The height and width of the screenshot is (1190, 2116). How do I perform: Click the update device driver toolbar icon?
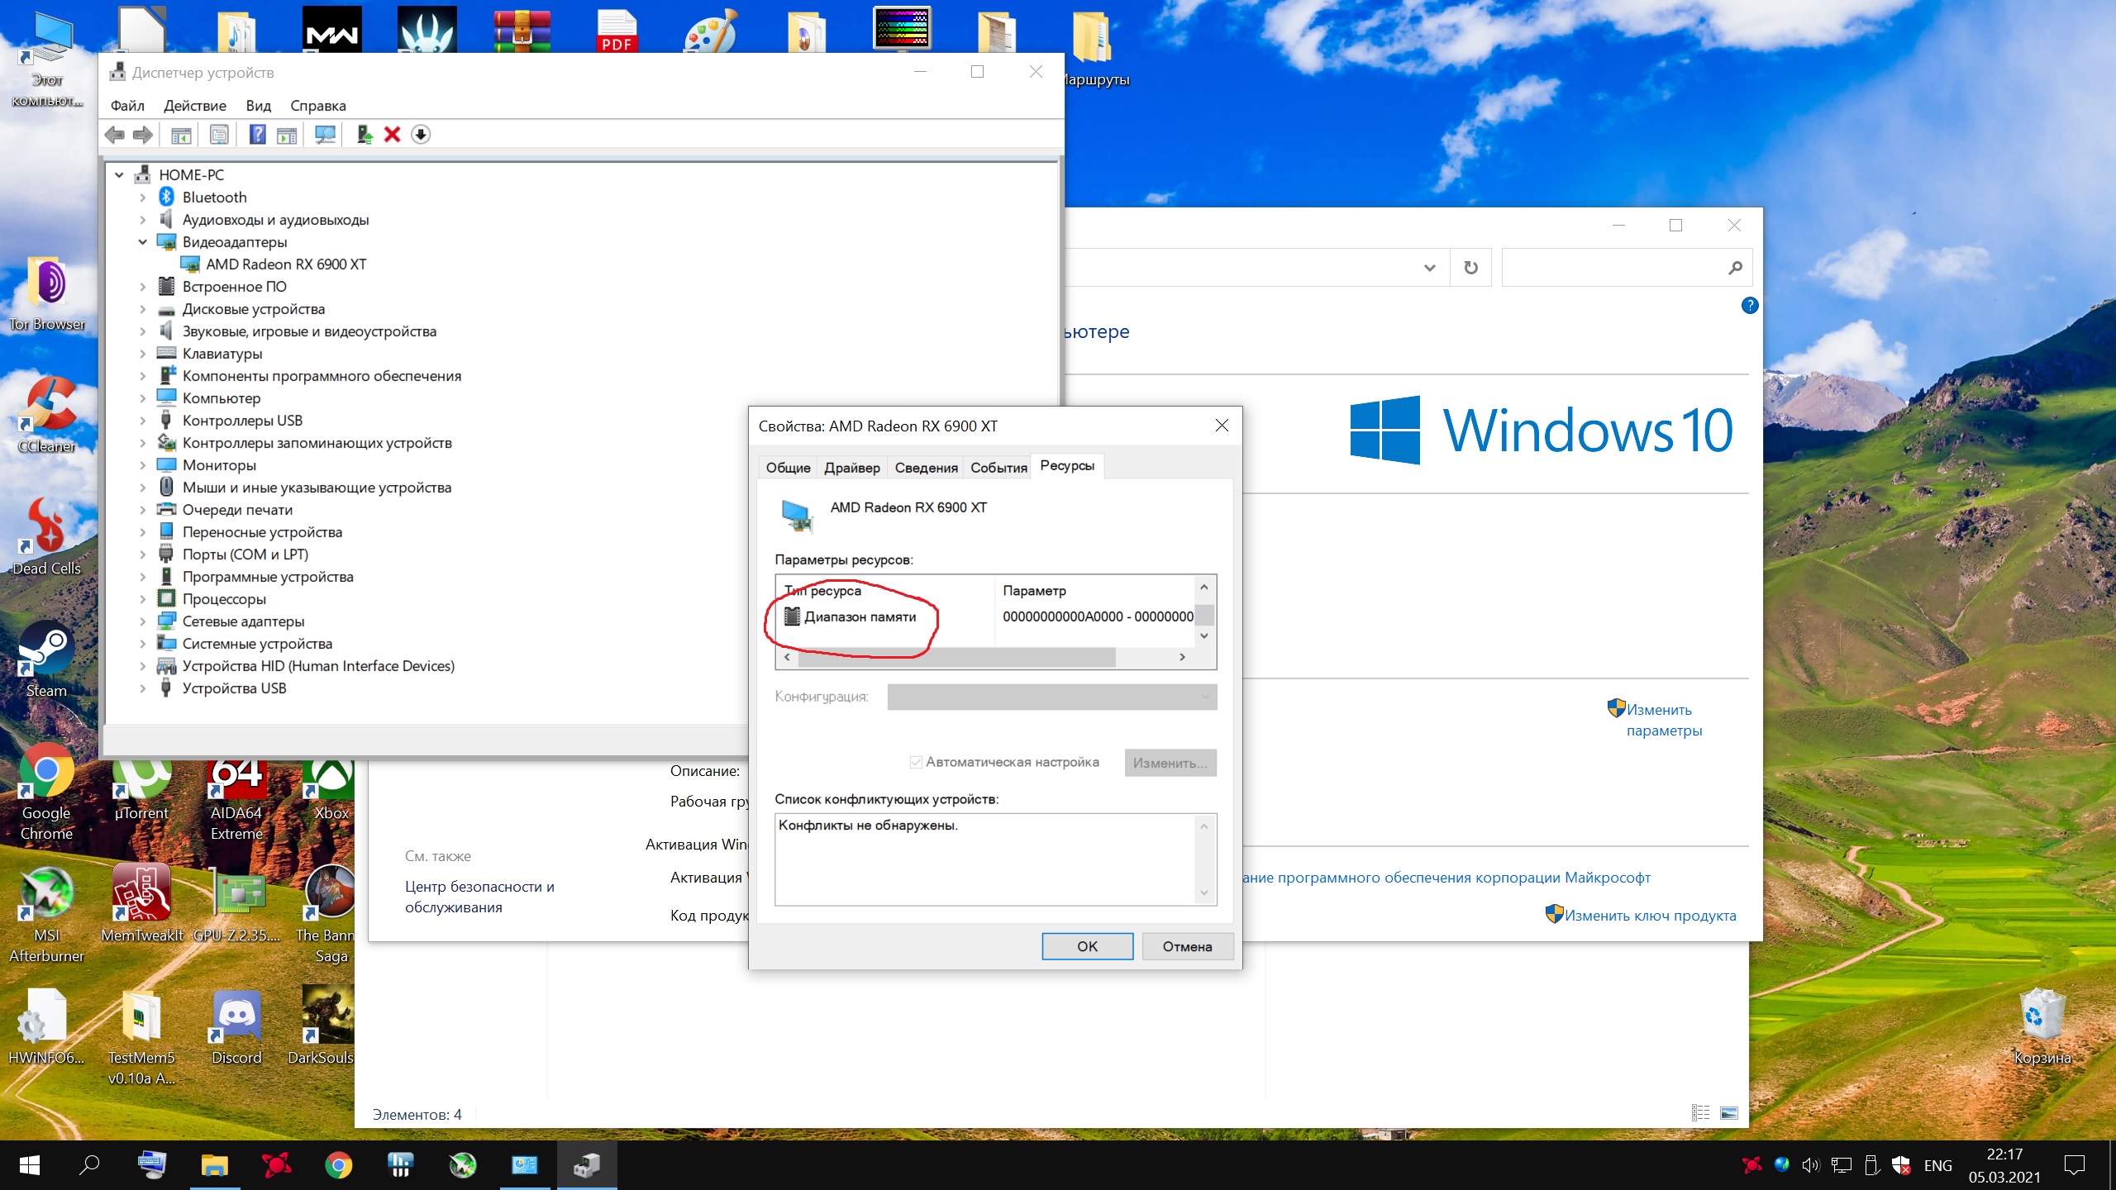coord(365,135)
